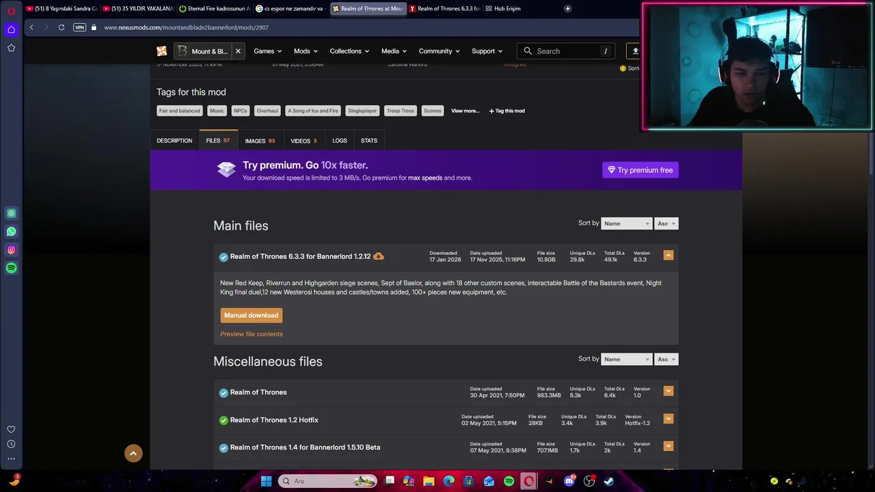
Task: Expand the Community menu
Action: coord(439,51)
